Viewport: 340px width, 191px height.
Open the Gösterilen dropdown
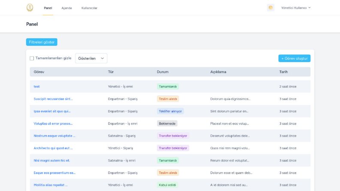pyautogui.click(x=91, y=58)
